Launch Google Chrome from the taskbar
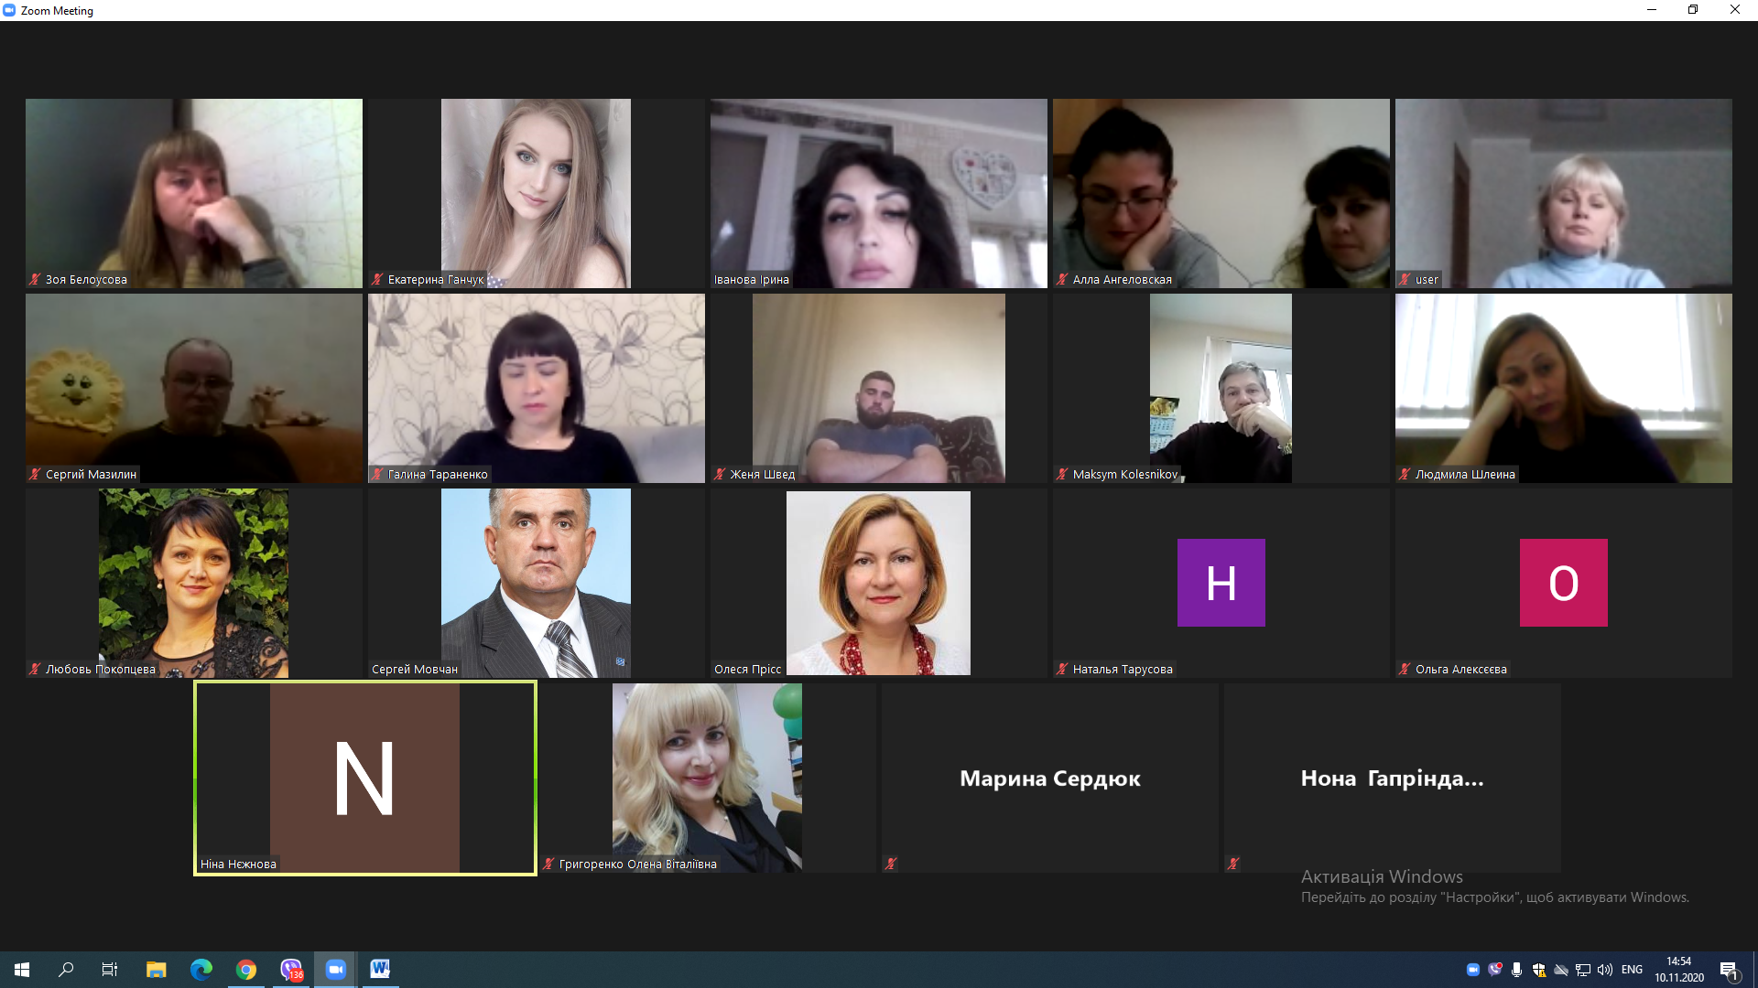The height and width of the screenshot is (988, 1758). 246,970
